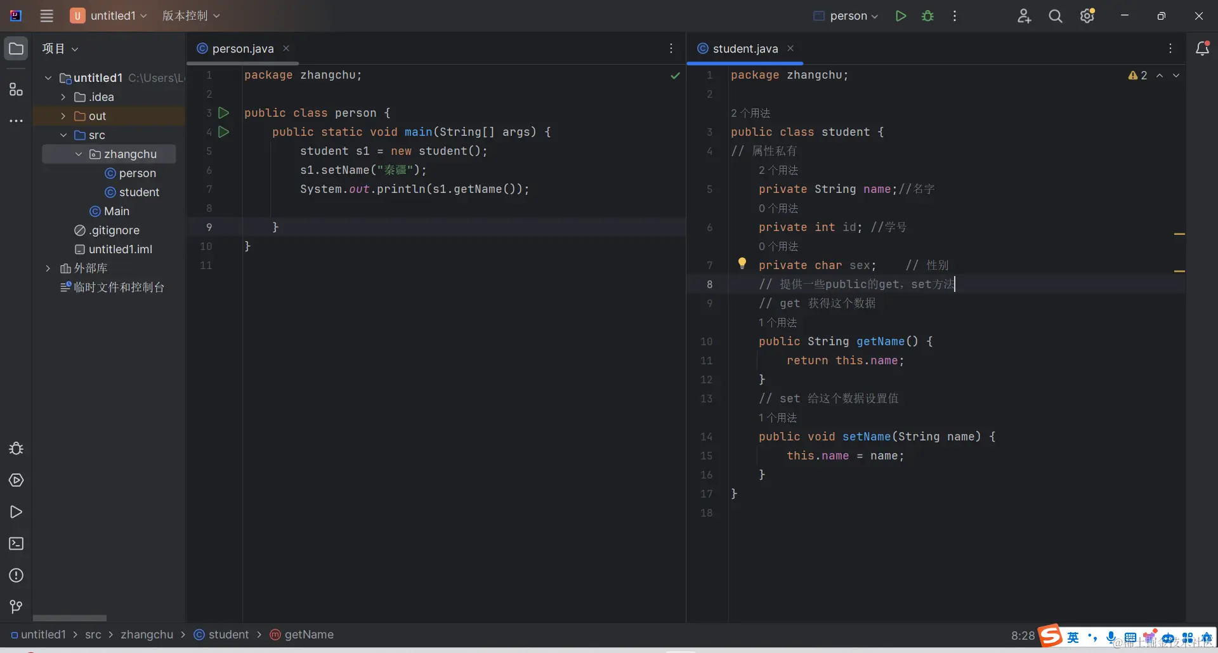Collapse the zhangchu package node
The height and width of the screenshot is (653, 1218).
(78, 154)
